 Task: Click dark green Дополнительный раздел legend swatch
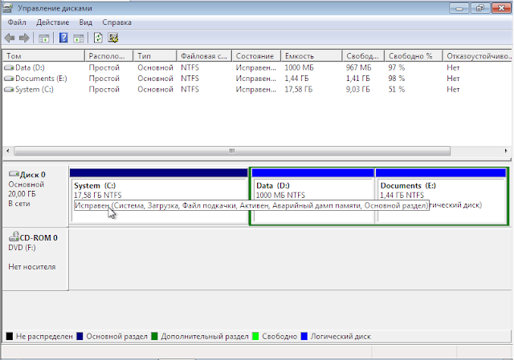(154, 336)
